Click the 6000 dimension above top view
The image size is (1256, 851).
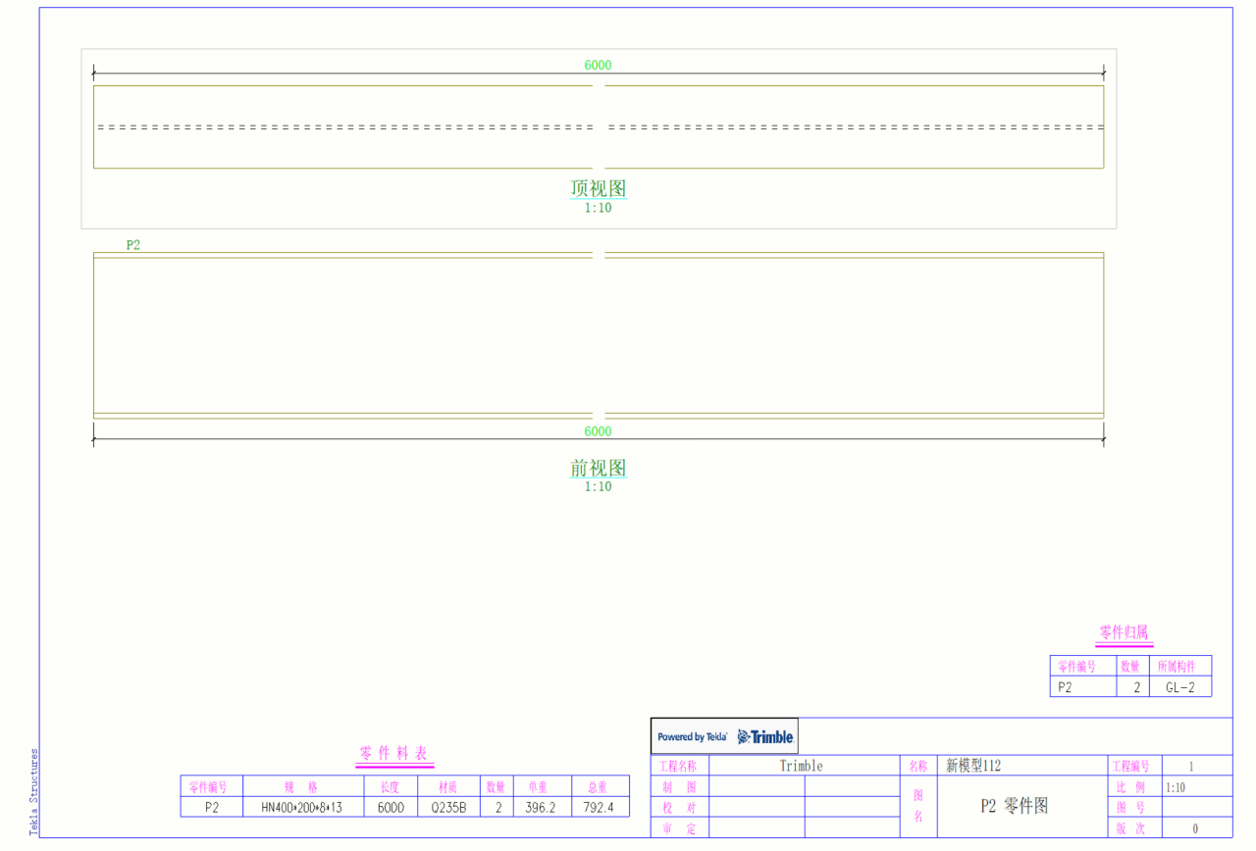click(598, 66)
